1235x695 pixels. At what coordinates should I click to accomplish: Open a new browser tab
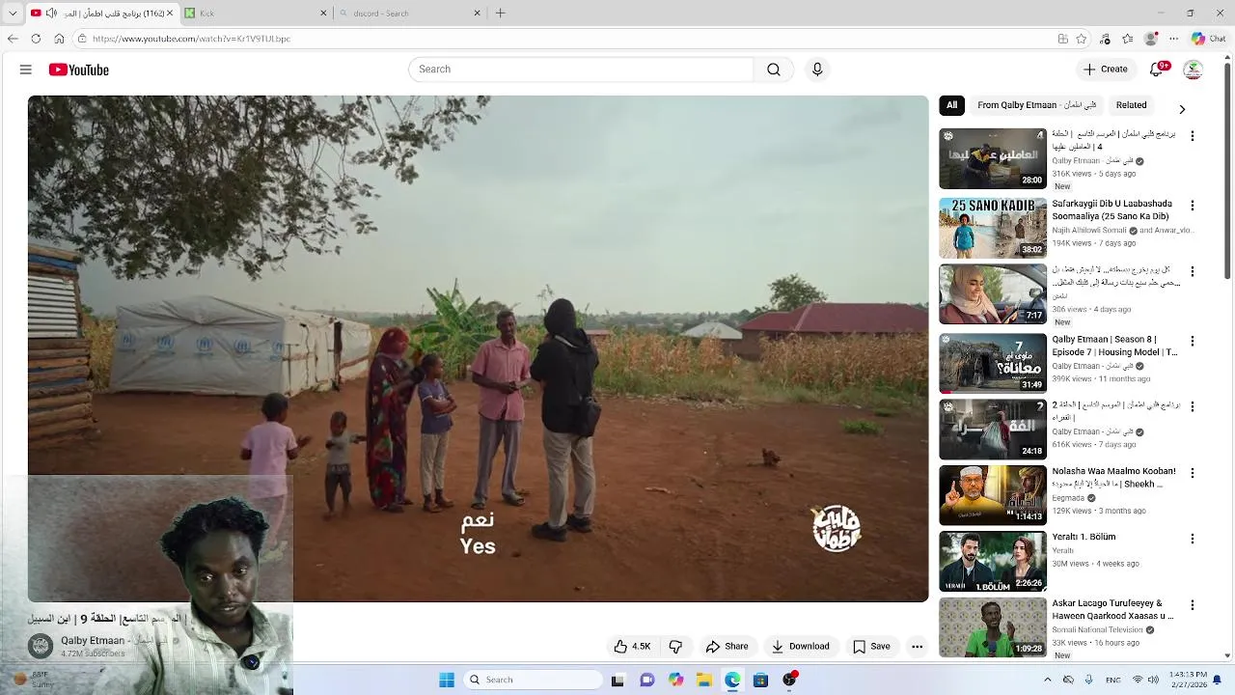click(500, 14)
